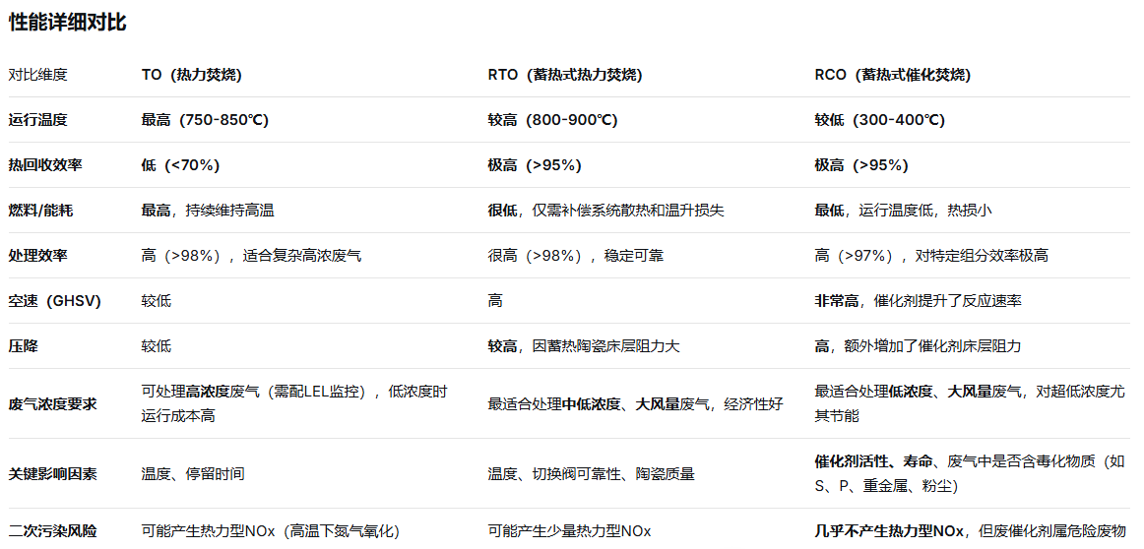
Task: Click the 性能详细对比 heading
Action: [x=68, y=24]
